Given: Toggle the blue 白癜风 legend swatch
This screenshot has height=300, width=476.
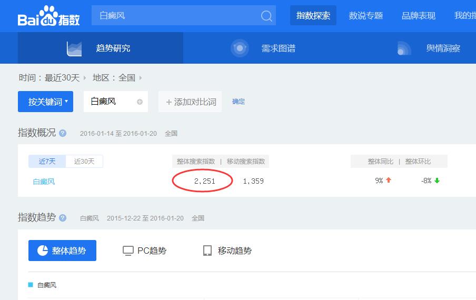Looking at the screenshot, I should [31, 285].
